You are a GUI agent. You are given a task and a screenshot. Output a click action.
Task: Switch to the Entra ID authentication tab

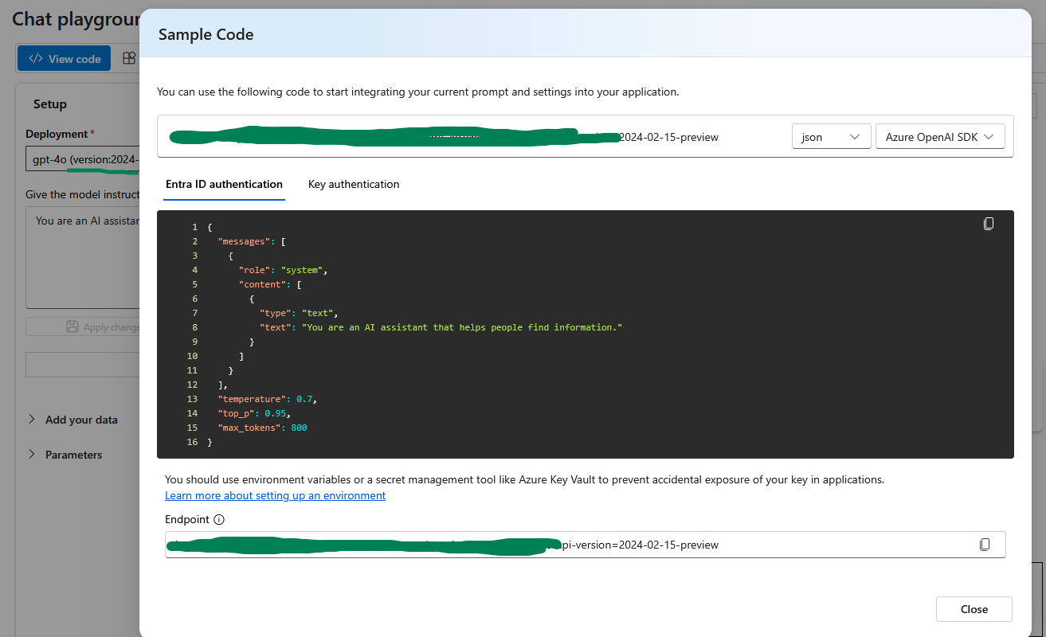point(224,184)
